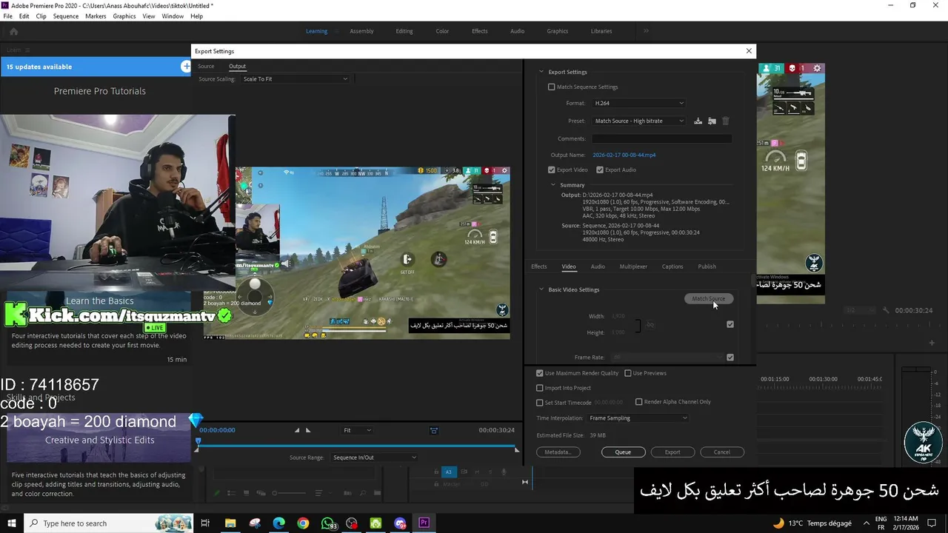This screenshot has height=533, width=948.
Task: Enable Import Into Project checkbox
Action: tap(540, 388)
